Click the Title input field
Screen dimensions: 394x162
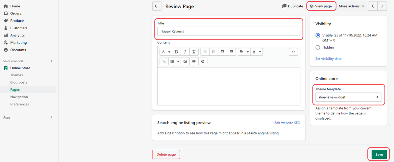pyautogui.click(x=229, y=31)
